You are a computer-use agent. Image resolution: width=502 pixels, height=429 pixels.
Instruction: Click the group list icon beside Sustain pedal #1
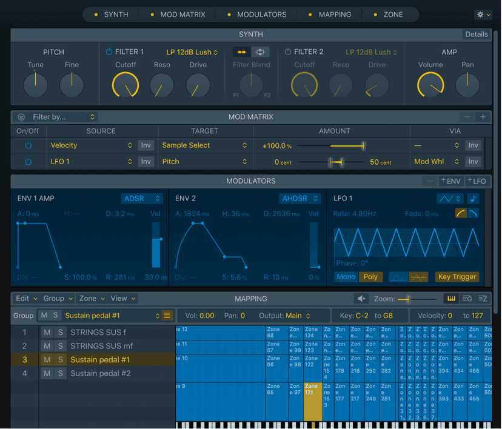point(167,316)
